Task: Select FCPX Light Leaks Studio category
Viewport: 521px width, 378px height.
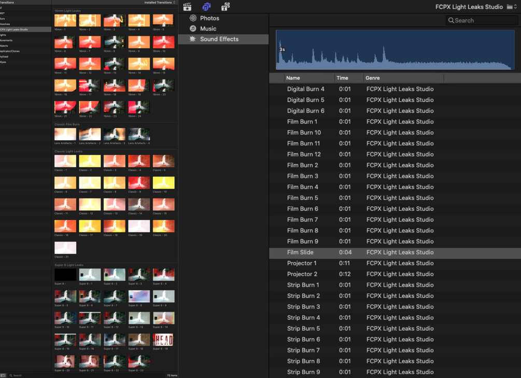Action: point(25,29)
